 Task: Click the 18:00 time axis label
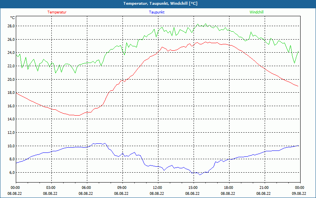(229, 188)
